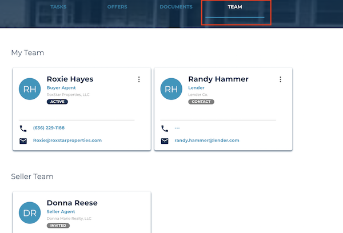The width and height of the screenshot is (343, 233).
Task: Click the Seller Agent role label
Action: coord(61,211)
